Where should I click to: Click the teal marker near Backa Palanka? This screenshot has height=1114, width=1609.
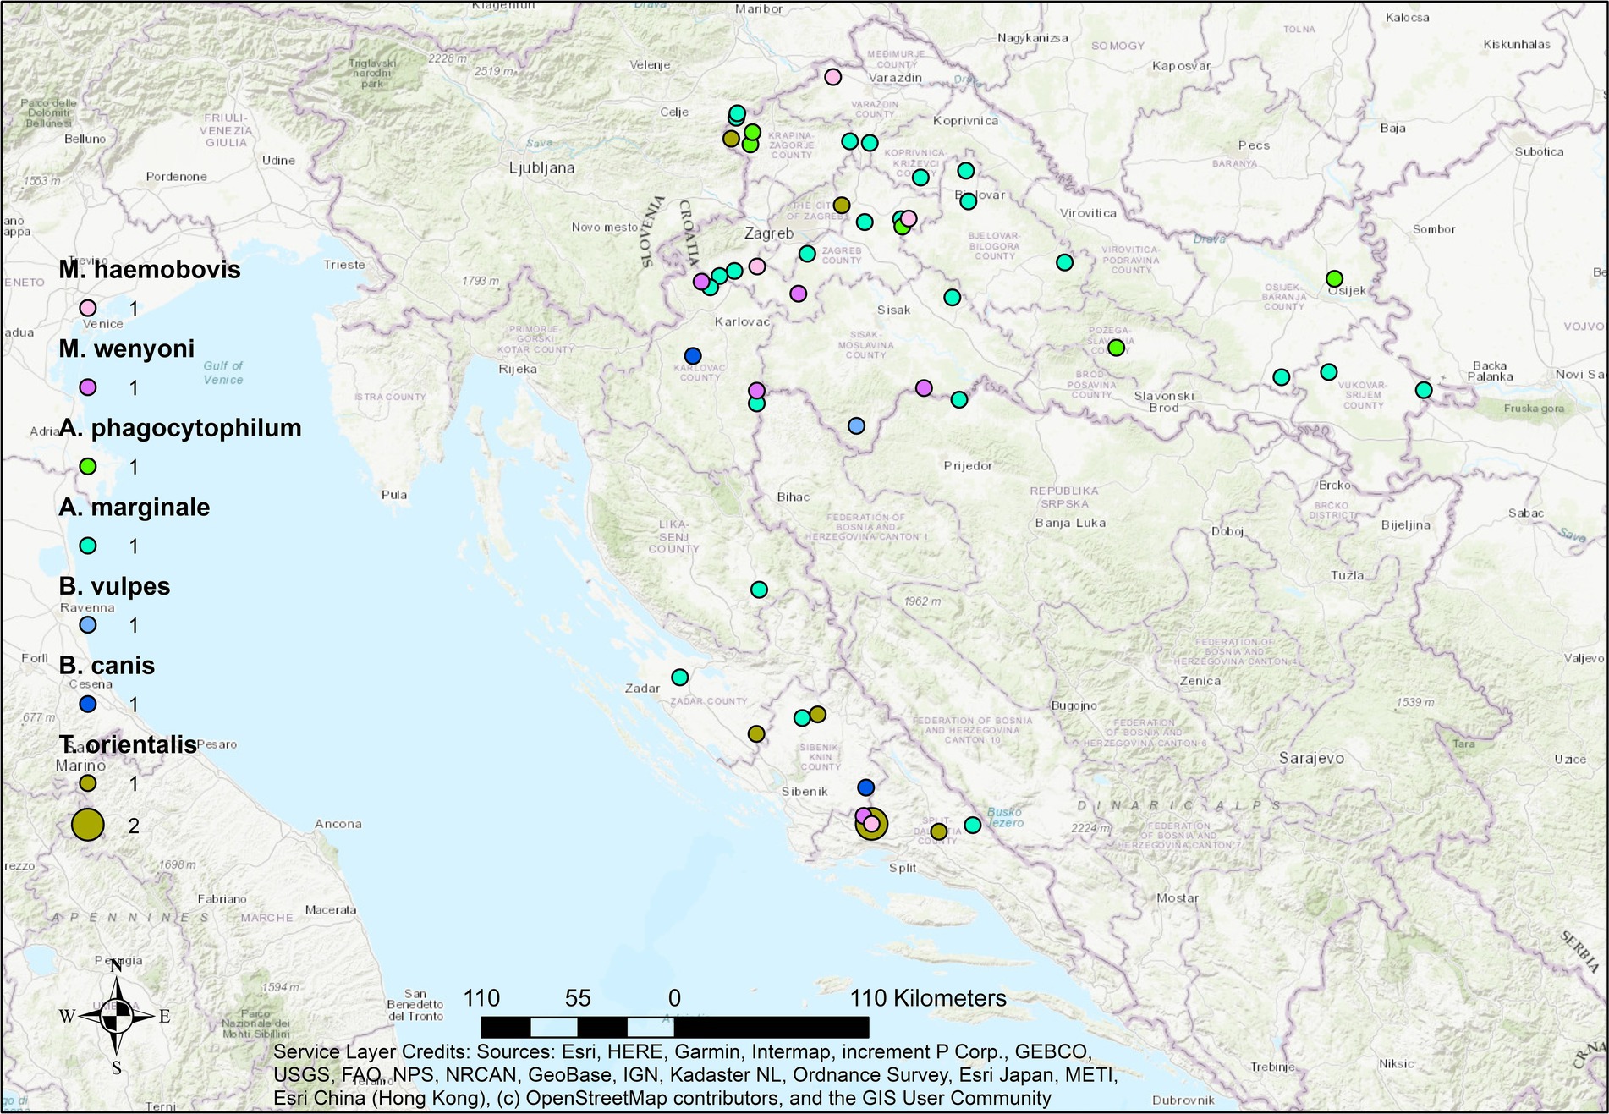[x=1424, y=390]
